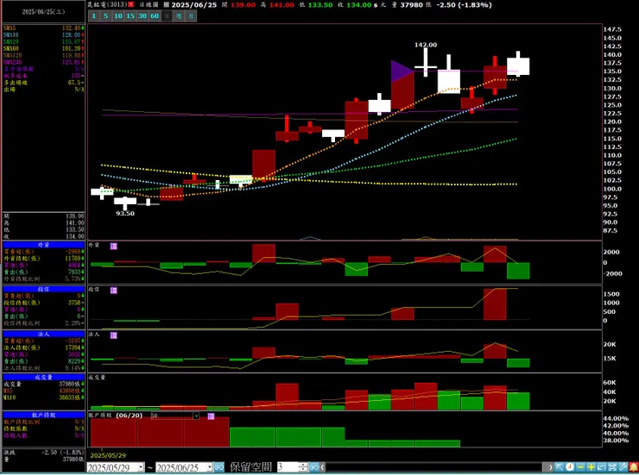The width and height of the screenshot is (639, 475).
Task: Click the plus zoom-in icon
Action: (x=591, y=467)
